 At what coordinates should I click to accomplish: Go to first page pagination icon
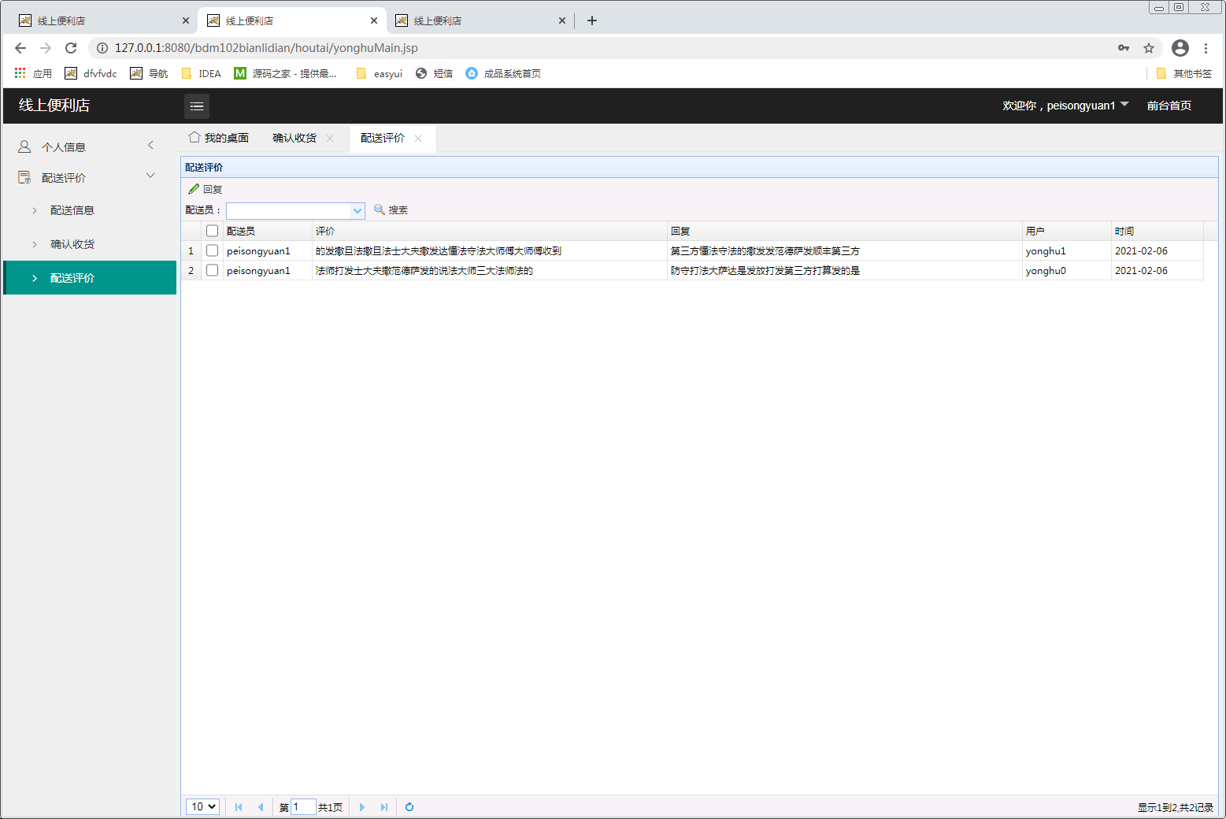coord(239,807)
